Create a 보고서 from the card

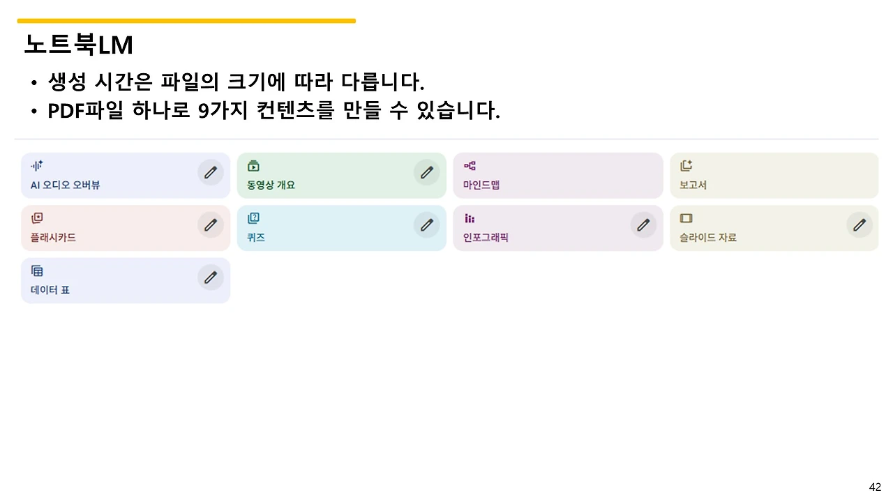coord(774,176)
